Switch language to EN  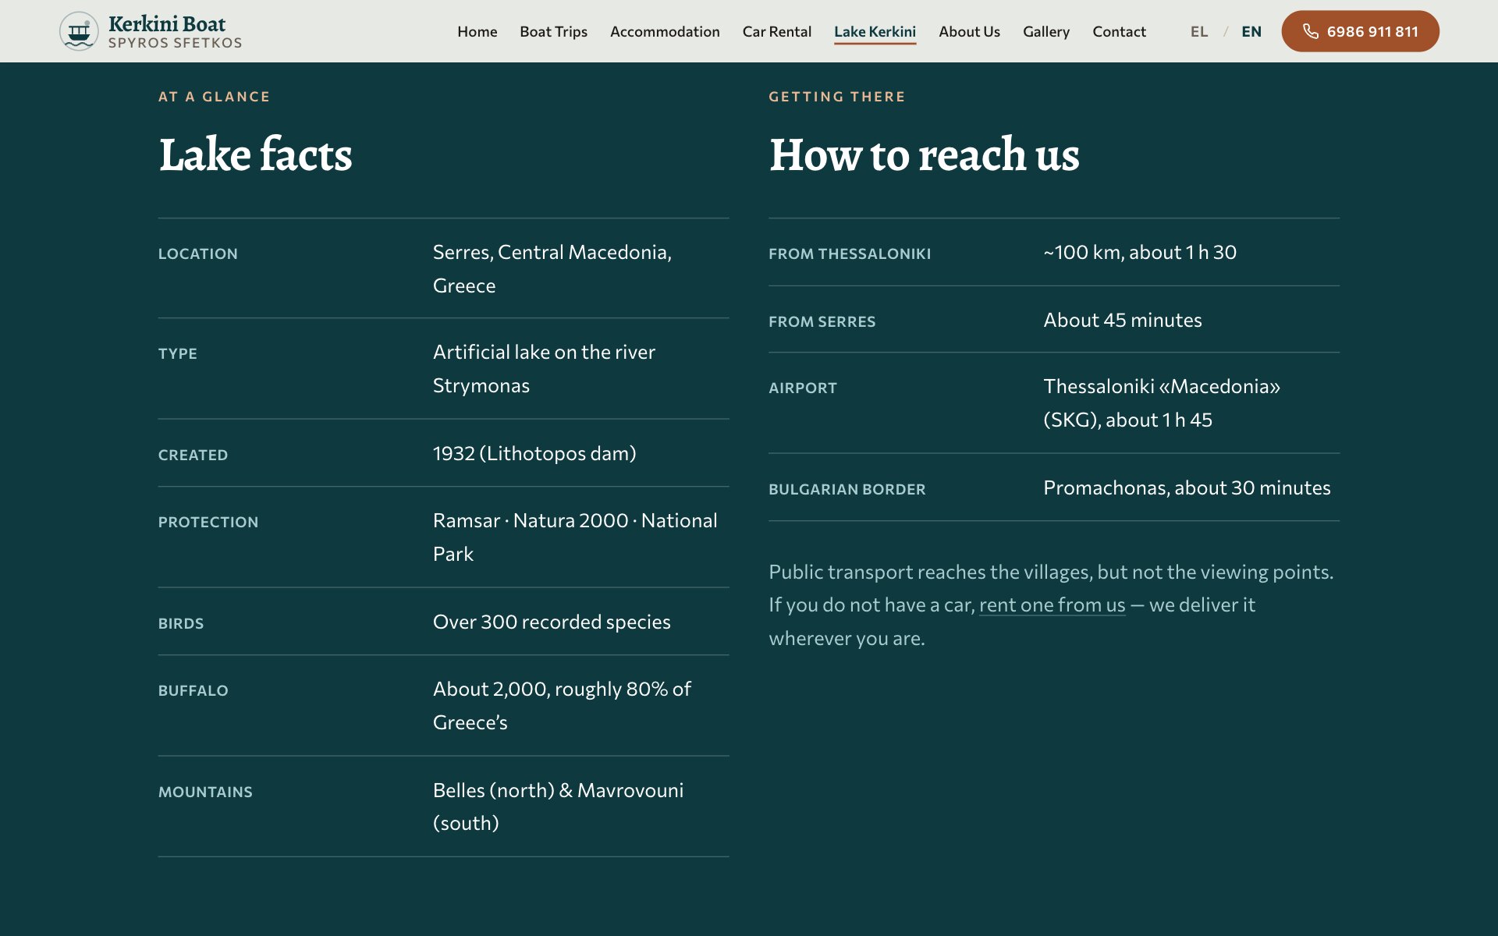[x=1251, y=31]
